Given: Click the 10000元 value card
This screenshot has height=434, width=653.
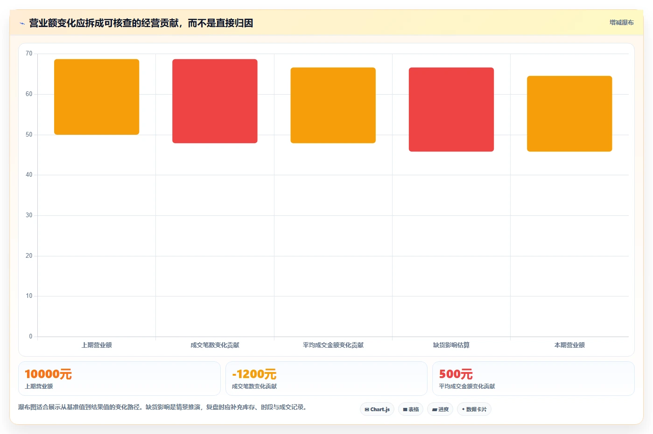Looking at the screenshot, I should point(119,379).
